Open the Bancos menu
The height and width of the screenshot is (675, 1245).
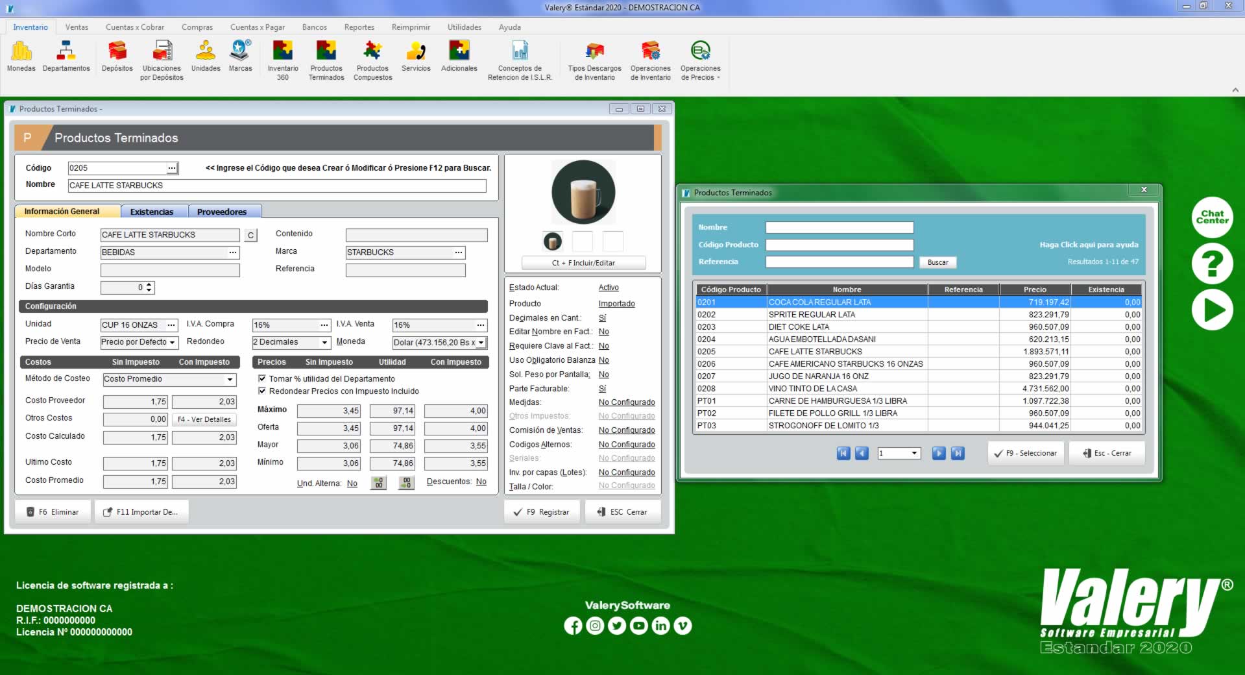point(315,27)
